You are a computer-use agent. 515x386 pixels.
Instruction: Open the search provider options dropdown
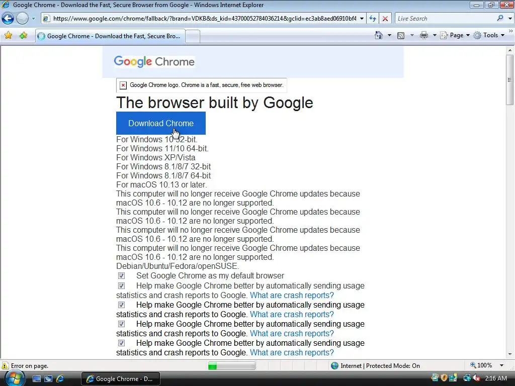click(510, 19)
